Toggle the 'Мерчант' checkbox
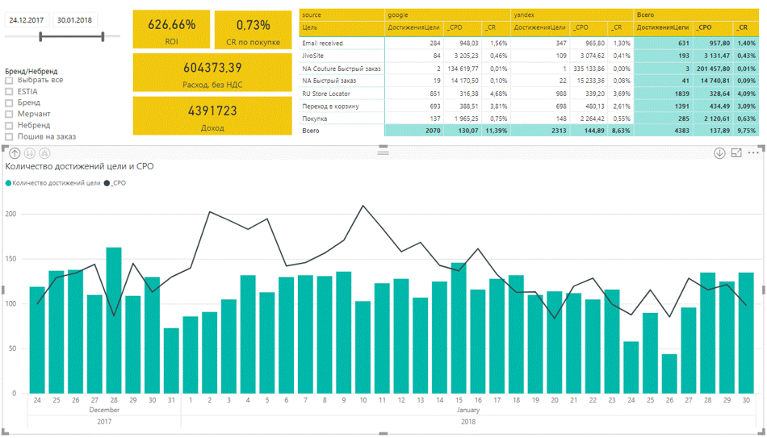Screen dimensions: 767x438 click(x=9, y=115)
